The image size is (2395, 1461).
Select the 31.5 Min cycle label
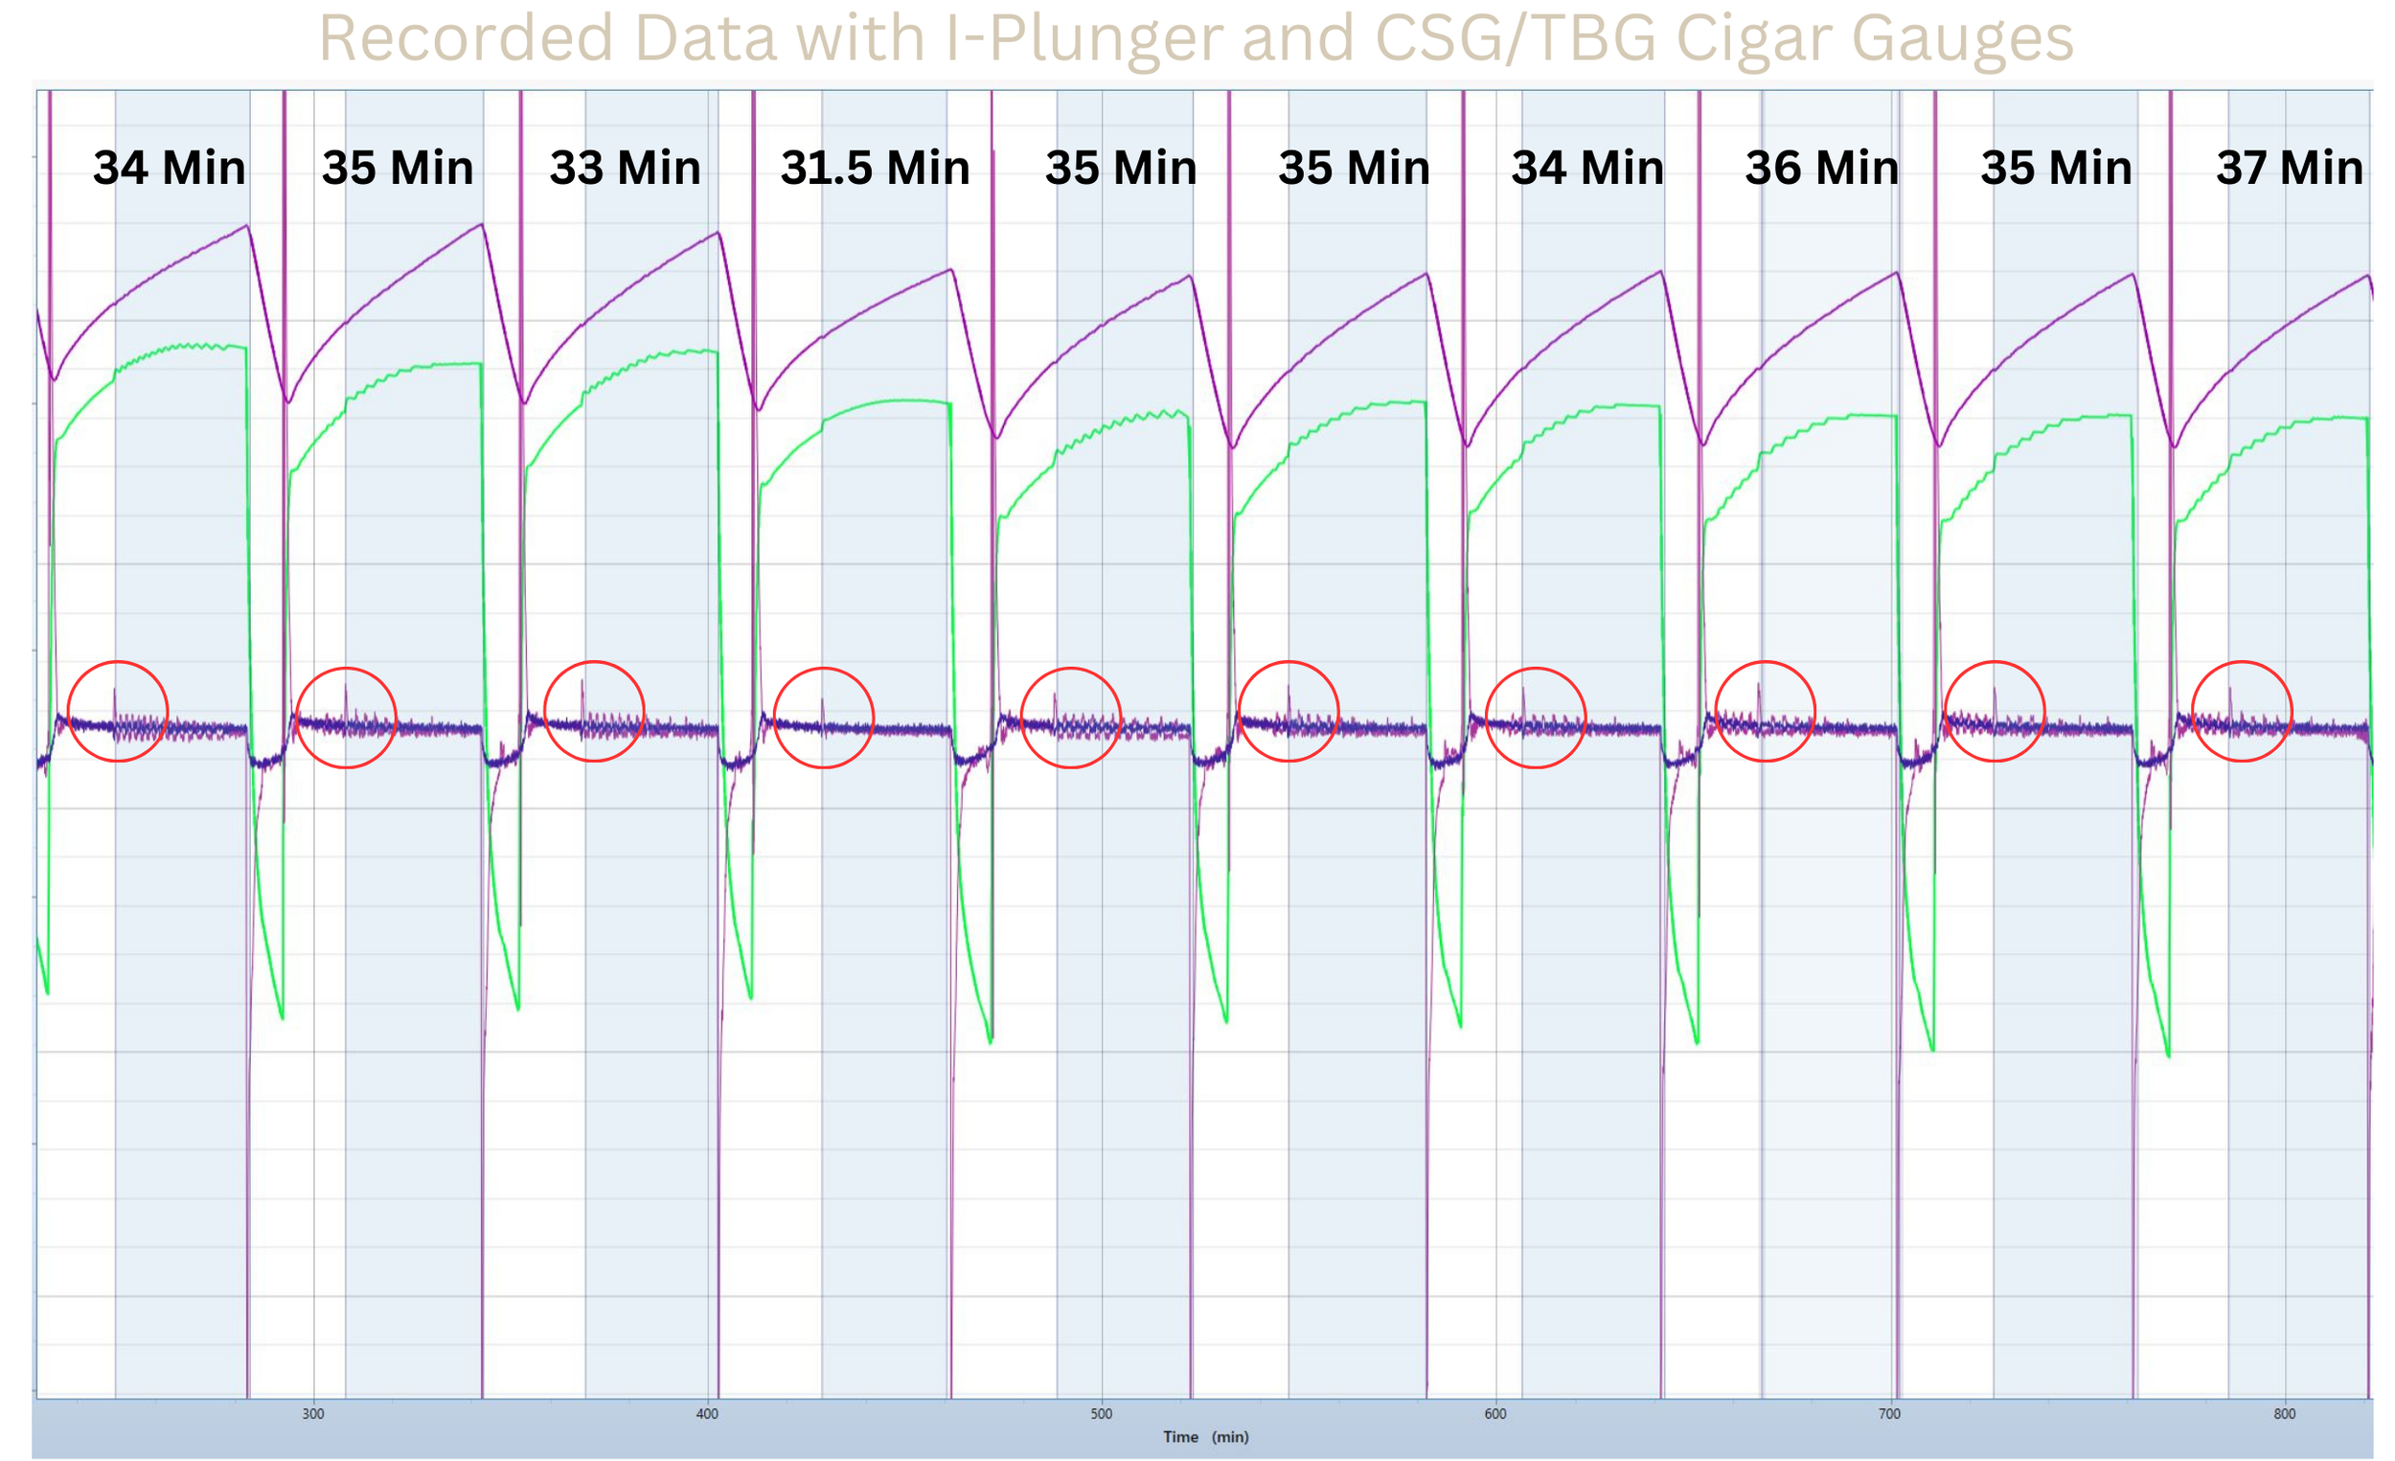(x=875, y=169)
